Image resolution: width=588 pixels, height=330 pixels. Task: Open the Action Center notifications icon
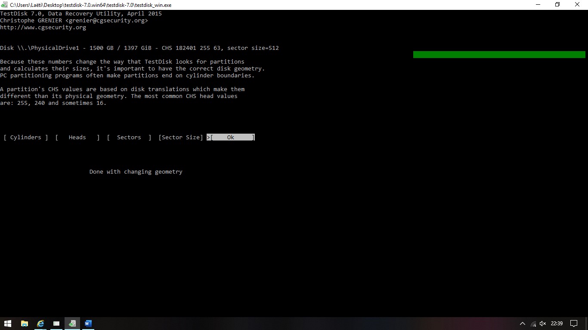click(574, 324)
